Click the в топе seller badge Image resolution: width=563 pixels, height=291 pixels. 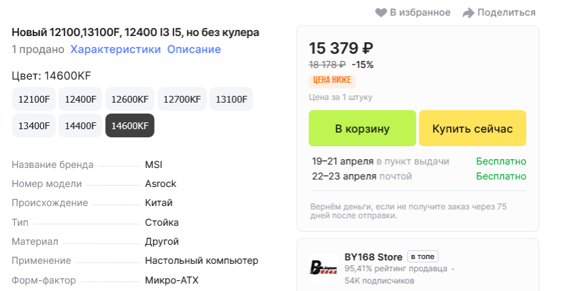423,256
